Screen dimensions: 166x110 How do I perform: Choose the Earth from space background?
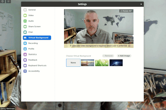(x=116, y=63)
